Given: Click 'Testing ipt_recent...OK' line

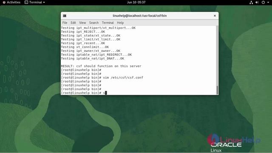Looking at the screenshot, I should point(83,43).
